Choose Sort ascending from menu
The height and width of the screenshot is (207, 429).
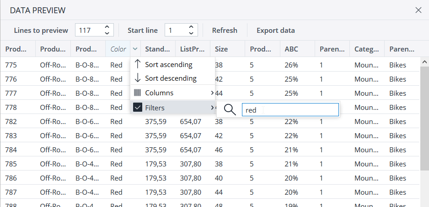click(168, 64)
